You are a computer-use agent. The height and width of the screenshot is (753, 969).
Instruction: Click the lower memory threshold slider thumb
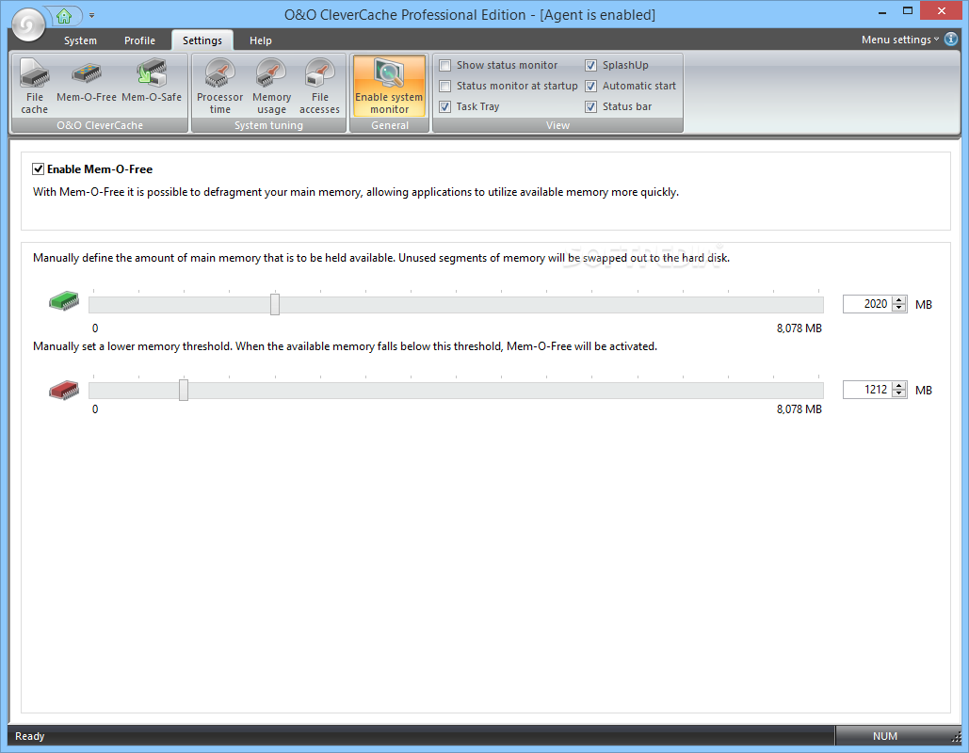point(184,390)
